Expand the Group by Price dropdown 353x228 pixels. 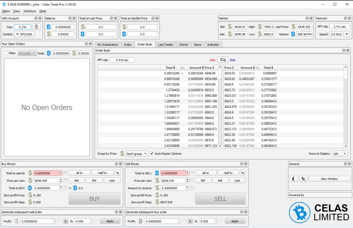click(x=137, y=154)
